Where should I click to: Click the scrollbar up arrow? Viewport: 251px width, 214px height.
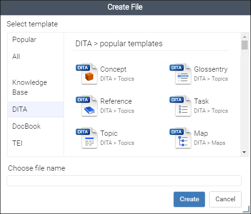pos(244,37)
